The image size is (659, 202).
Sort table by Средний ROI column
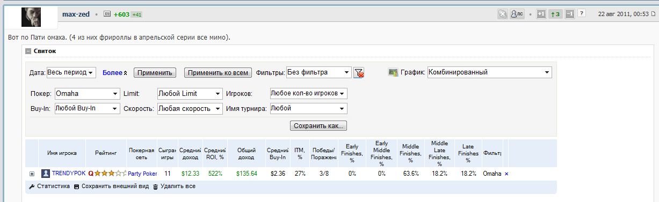(215, 153)
